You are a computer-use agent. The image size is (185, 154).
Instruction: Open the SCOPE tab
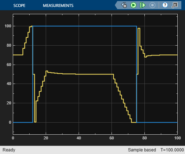19,5
